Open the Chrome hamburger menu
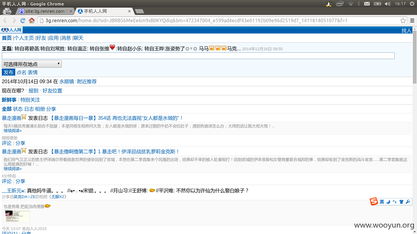This screenshot has width=417, height=234. point(412,21)
